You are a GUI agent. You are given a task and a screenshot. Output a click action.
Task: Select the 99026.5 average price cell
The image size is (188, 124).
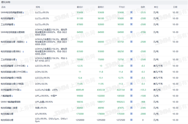click(121, 102)
